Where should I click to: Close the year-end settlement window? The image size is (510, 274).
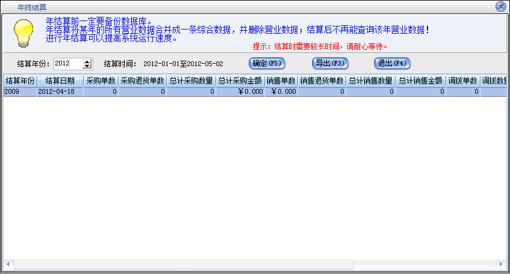tap(500, 7)
